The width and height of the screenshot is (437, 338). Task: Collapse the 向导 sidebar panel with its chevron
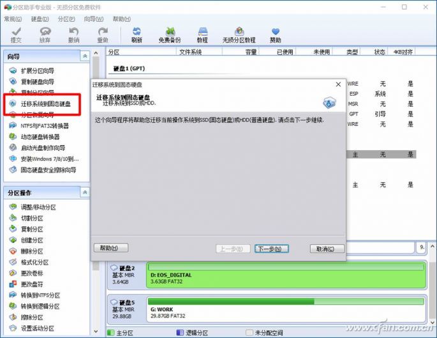(x=84, y=57)
